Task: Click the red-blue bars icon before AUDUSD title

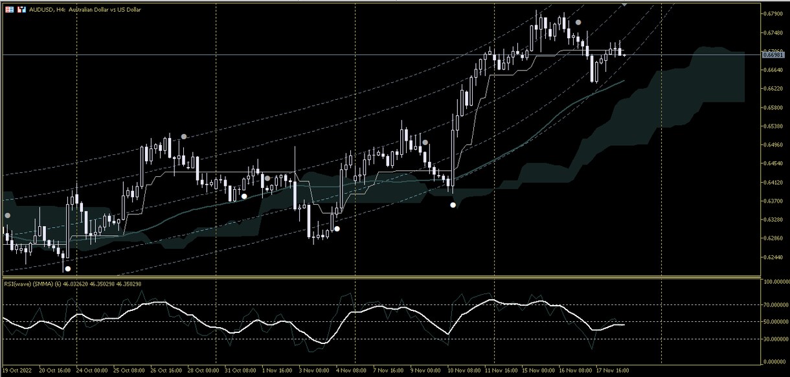Action: coord(22,10)
